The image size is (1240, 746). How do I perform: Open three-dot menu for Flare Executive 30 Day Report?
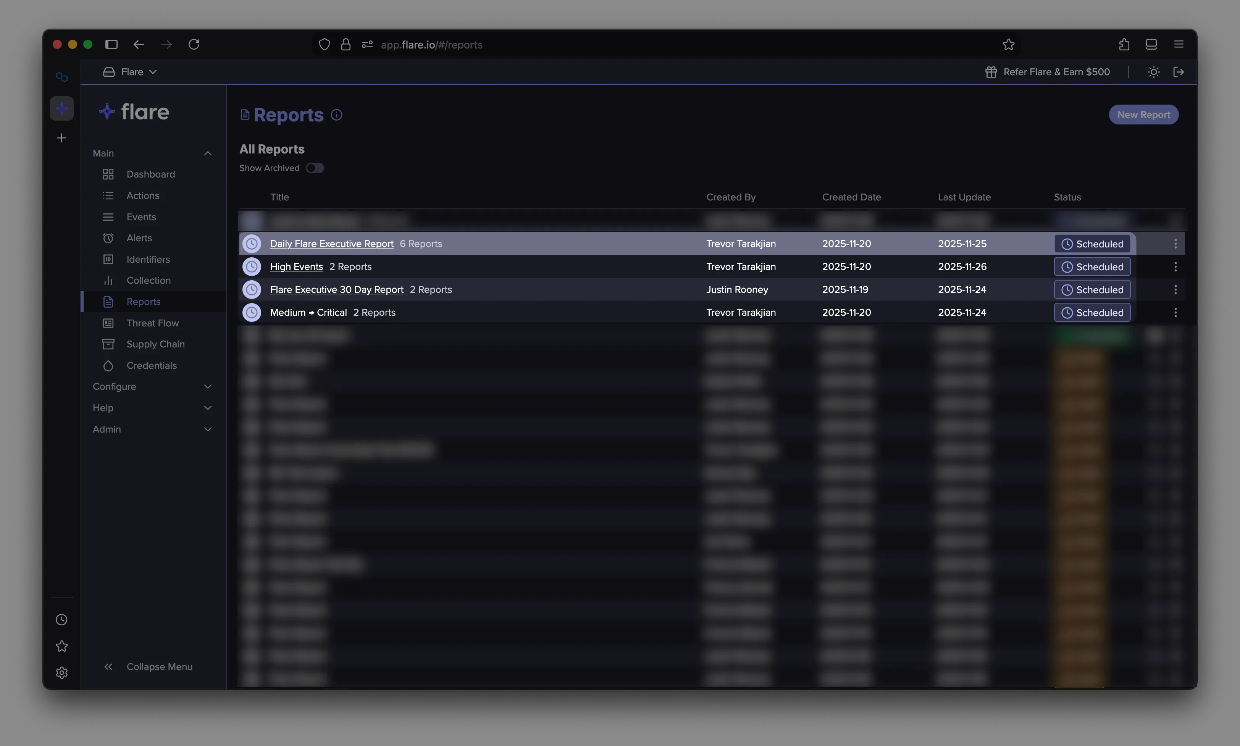coord(1175,289)
